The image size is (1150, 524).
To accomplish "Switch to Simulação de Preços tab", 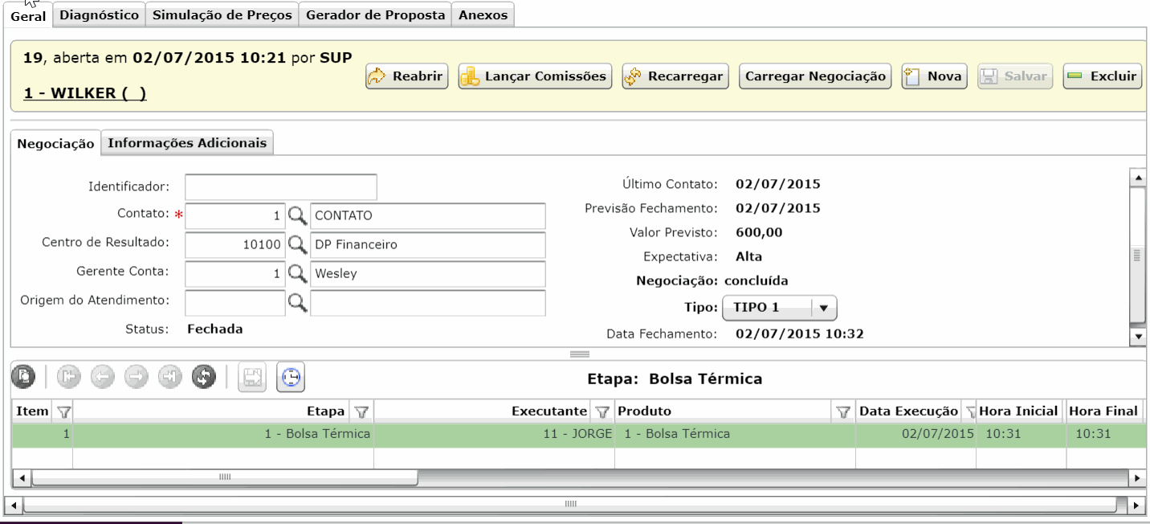I will click(x=222, y=14).
